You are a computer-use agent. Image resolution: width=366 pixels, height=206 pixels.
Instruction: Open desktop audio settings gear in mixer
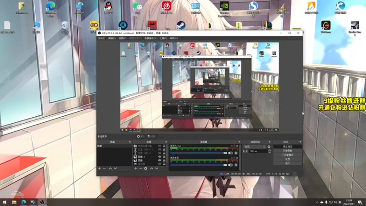[x=236, y=165]
